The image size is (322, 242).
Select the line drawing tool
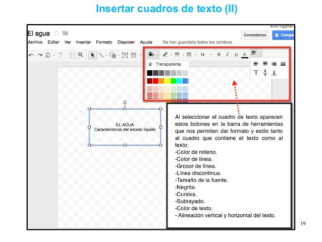[101, 55]
